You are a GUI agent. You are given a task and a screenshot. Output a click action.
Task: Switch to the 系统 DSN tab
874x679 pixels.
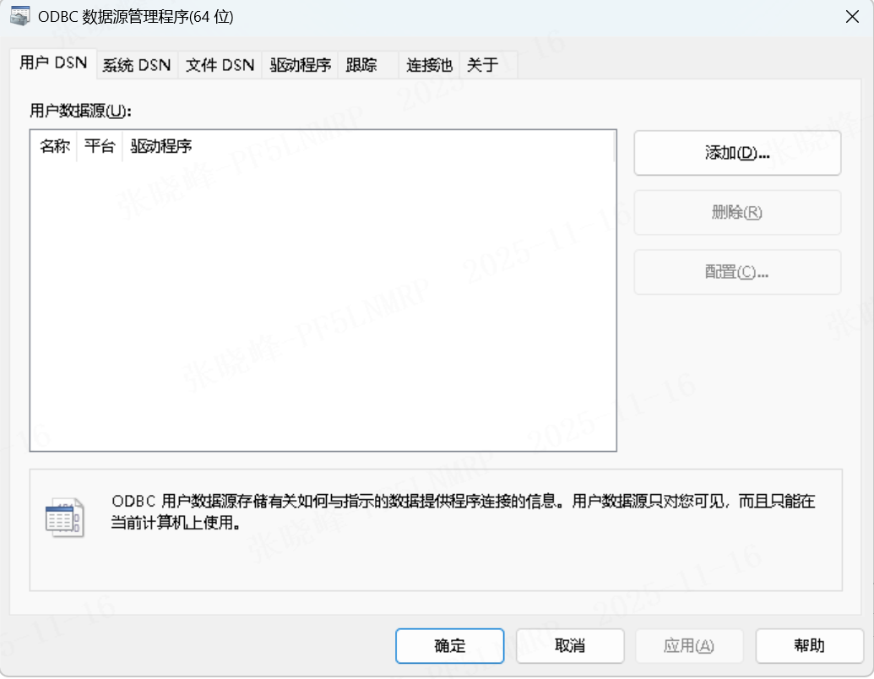(137, 65)
